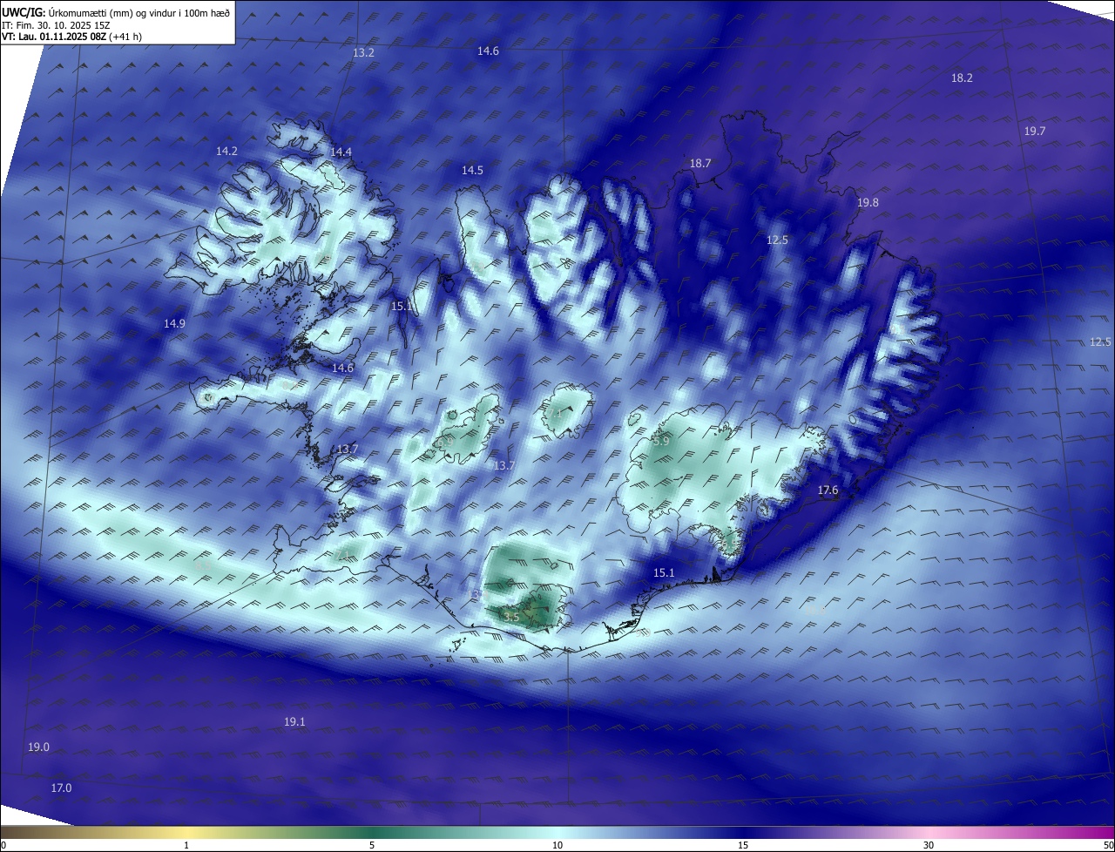Screen dimensions: 1115x852
Task: Click the map value 13.2
Action: (363, 53)
